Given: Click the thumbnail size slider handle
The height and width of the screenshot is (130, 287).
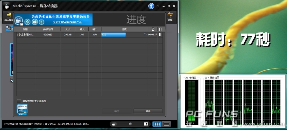Looking at the screenshot, I should click(x=130, y=124).
